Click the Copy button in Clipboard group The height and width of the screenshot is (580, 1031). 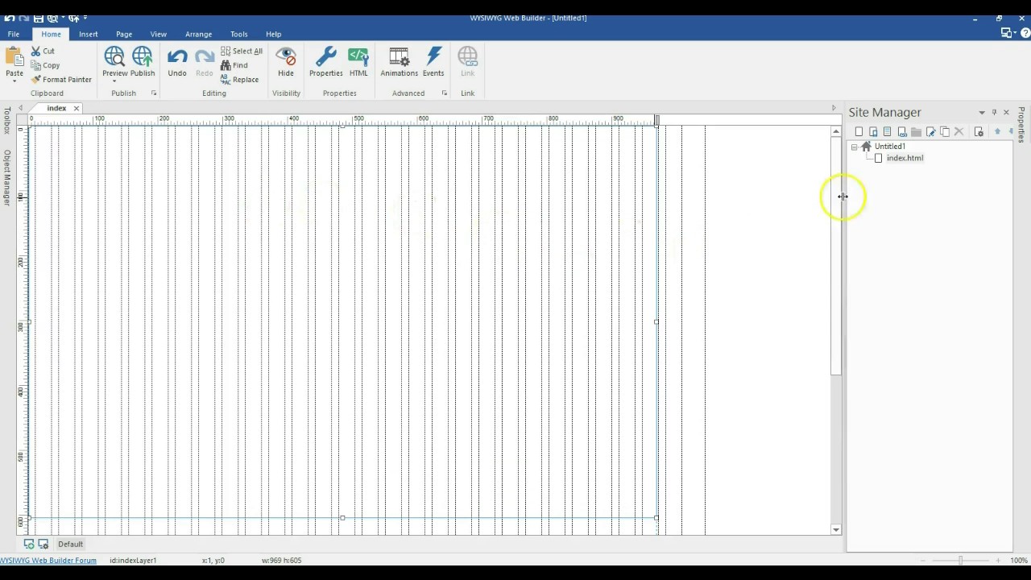point(45,65)
